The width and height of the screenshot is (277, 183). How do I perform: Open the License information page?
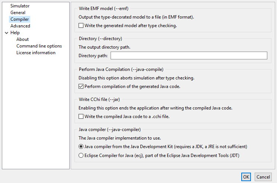(x=36, y=53)
